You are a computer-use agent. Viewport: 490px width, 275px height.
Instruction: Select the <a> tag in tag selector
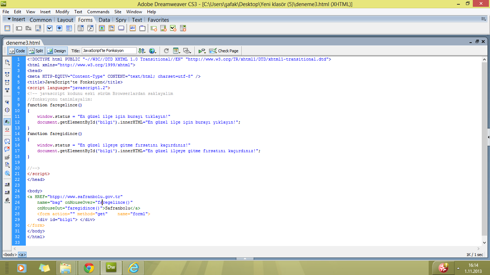(x=22, y=255)
